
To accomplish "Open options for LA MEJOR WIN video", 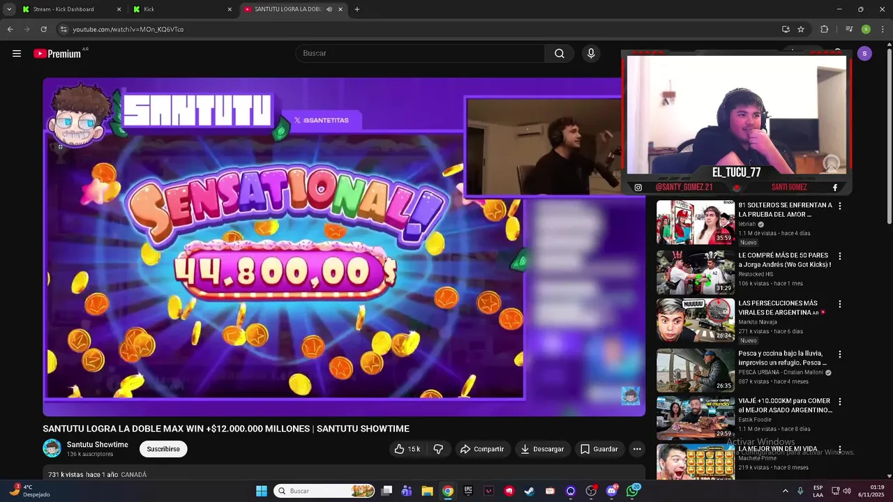I will 840,450.
